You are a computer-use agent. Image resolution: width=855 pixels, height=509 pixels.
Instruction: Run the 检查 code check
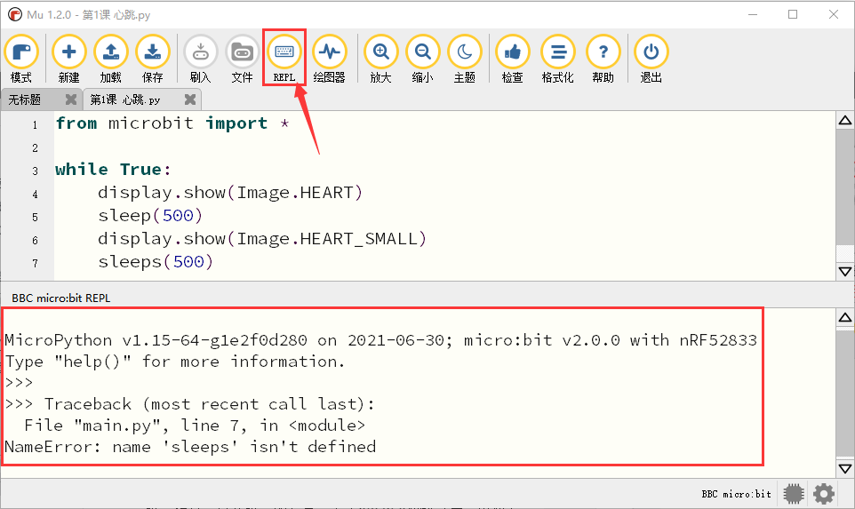tap(513, 59)
